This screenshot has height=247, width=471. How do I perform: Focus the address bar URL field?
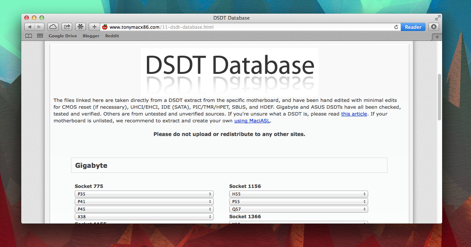tap(250, 27)
